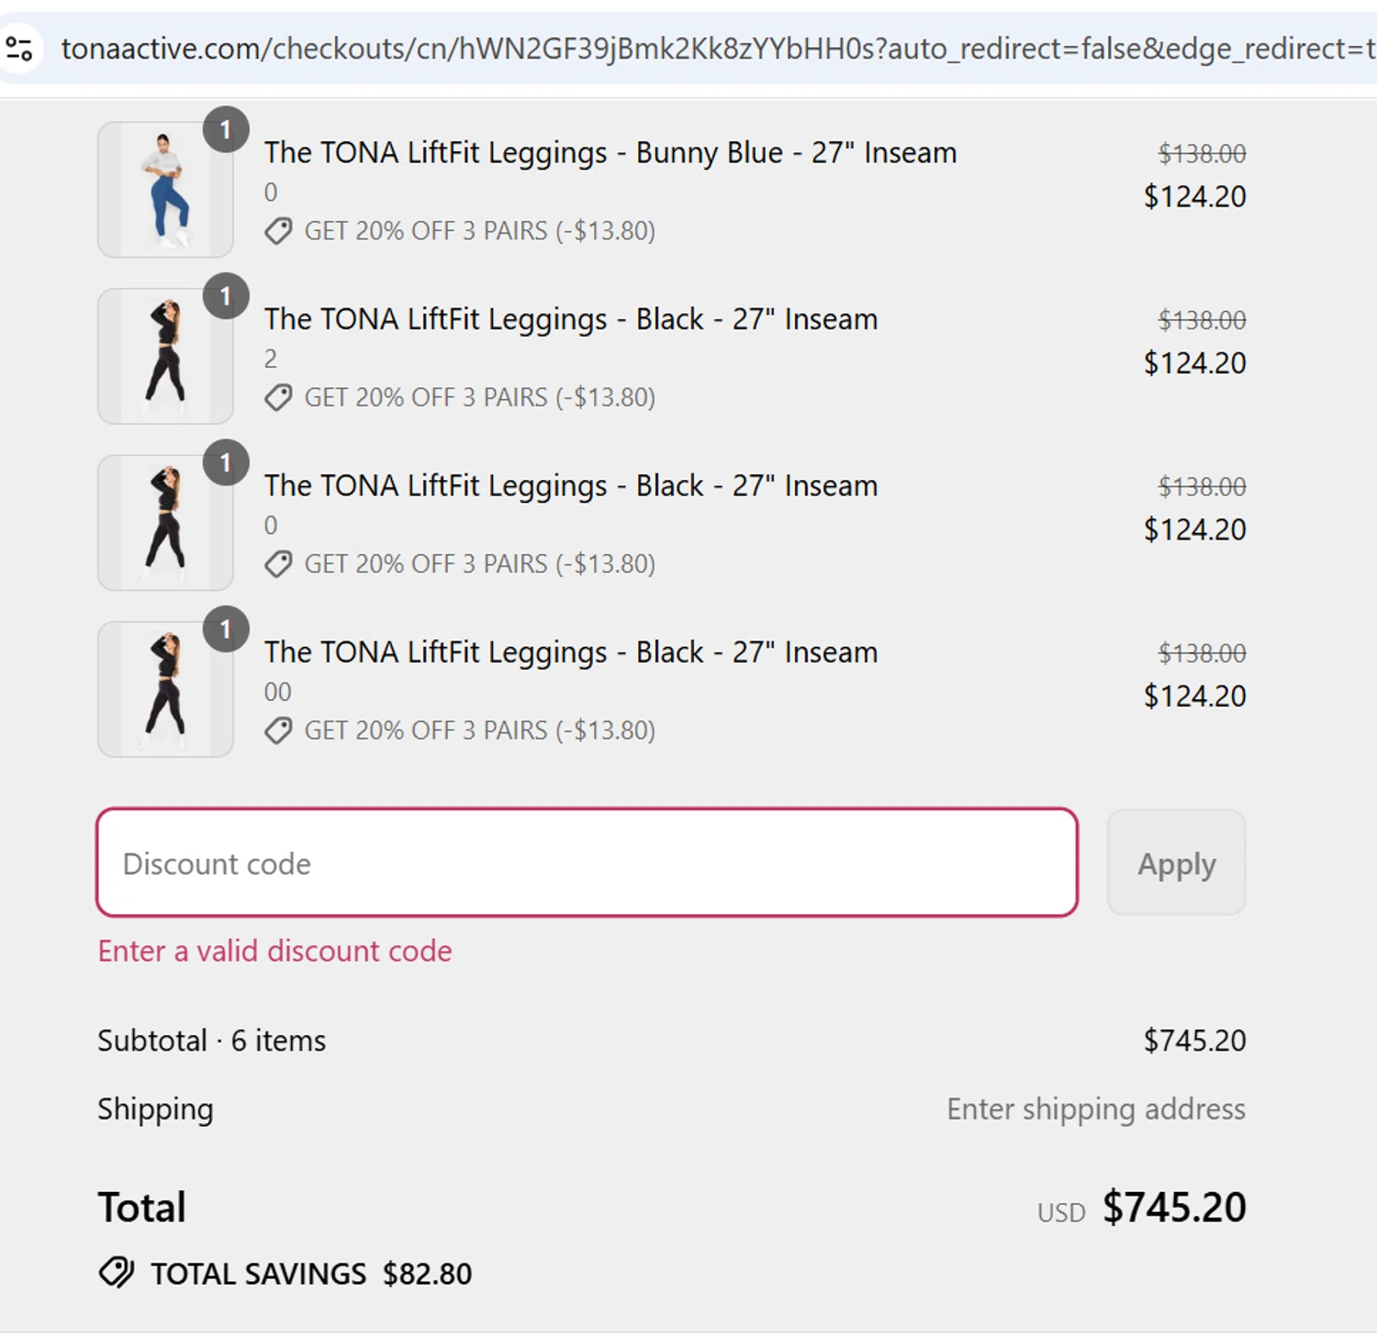Image resolution: width=1377 pixels, height=1337 pixels.
Task: Click Bunny Blue discounted price $124.20
Action: [x=1194, y=196]
